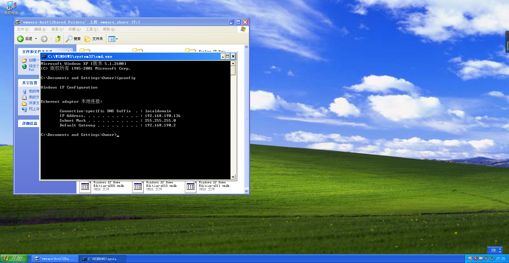Open 网上邻居 link under 其它位置
The image size is (509, 263).
pos(31,109)
